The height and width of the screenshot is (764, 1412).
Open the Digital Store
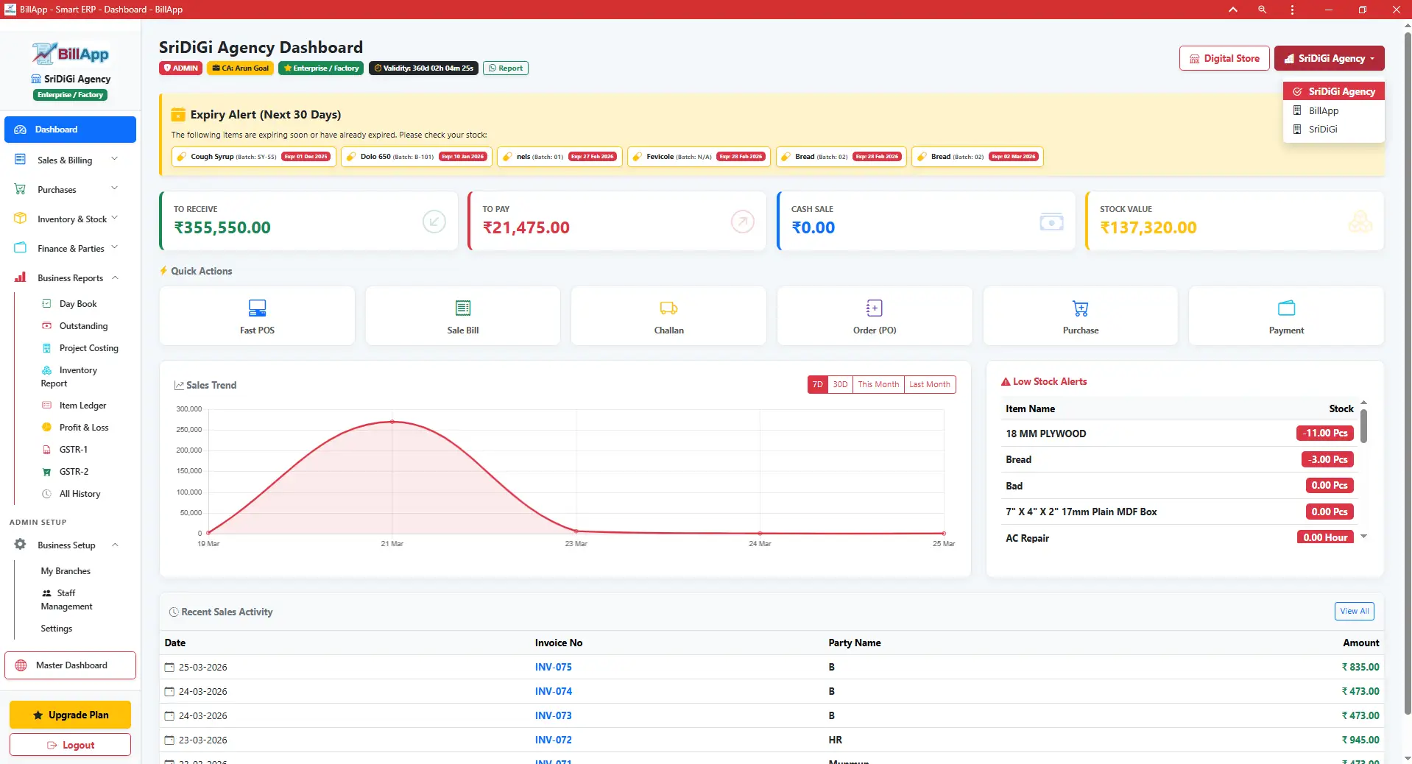click(x=1224, y=58)
